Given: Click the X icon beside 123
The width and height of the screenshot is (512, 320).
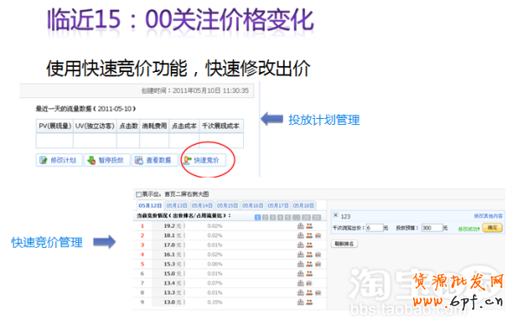Looking at the screenshot, I should coord(336,215).
